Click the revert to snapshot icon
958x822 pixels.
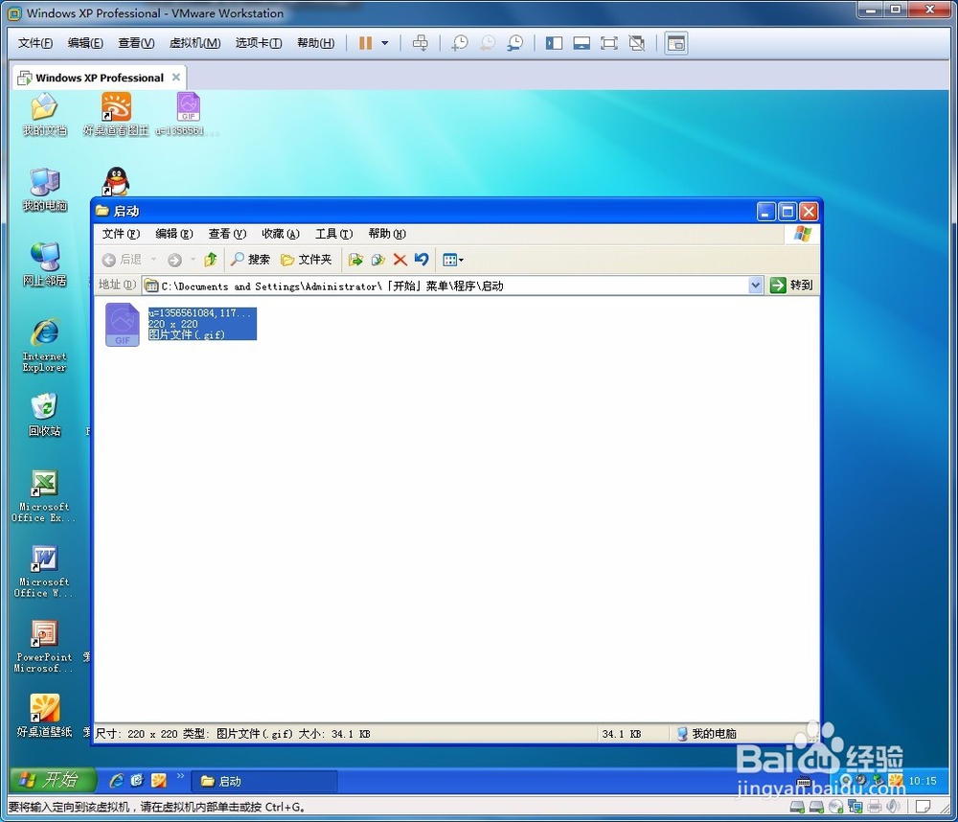(488, 43)
